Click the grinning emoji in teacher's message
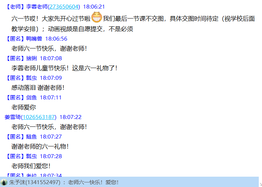 (x=97, y=17)
